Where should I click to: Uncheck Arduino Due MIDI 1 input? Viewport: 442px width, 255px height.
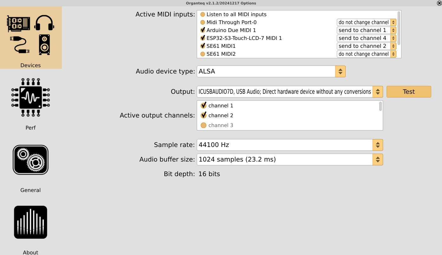[203, 30]
